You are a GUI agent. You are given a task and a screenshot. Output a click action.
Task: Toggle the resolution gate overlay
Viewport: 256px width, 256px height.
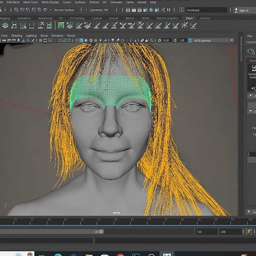tap(50, 40)
